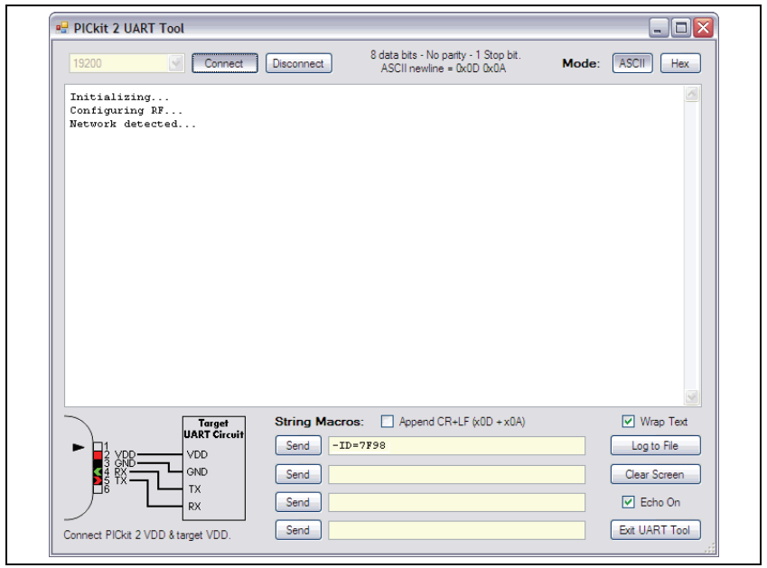Toggle the Wrap Text checkbox

(628, 422)
